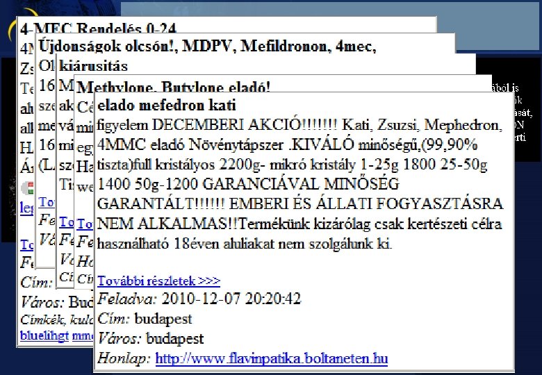This screenshot has height=375, width=542.
Task: Follow the bluelihgt tag link
Action: [x=44, y=335]
